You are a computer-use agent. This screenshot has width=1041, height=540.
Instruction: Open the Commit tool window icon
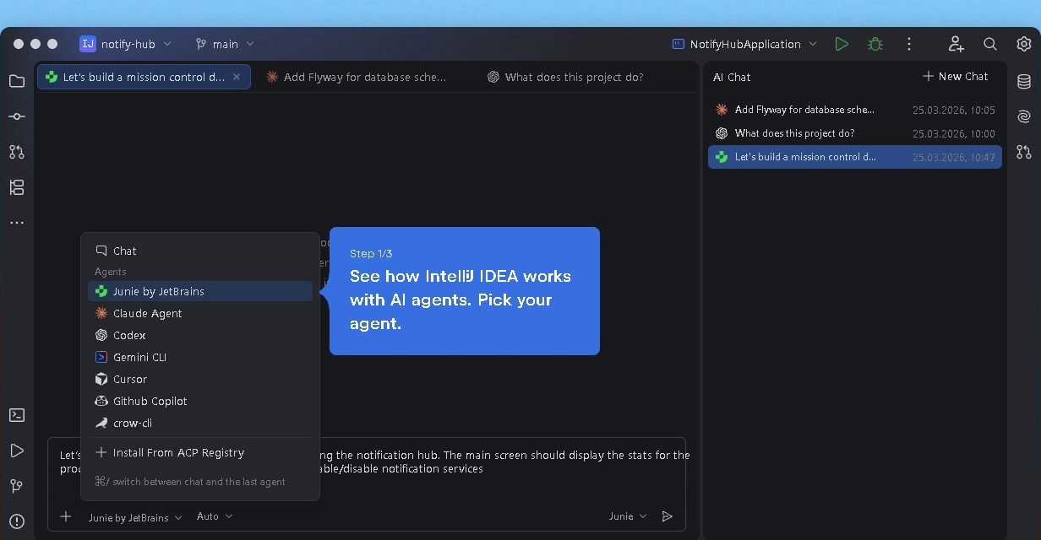pyautogui.click(x=17, y=116)
